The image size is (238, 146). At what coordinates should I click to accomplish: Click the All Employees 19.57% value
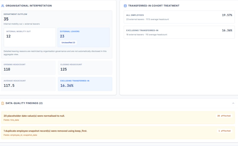tap(227, 15)
